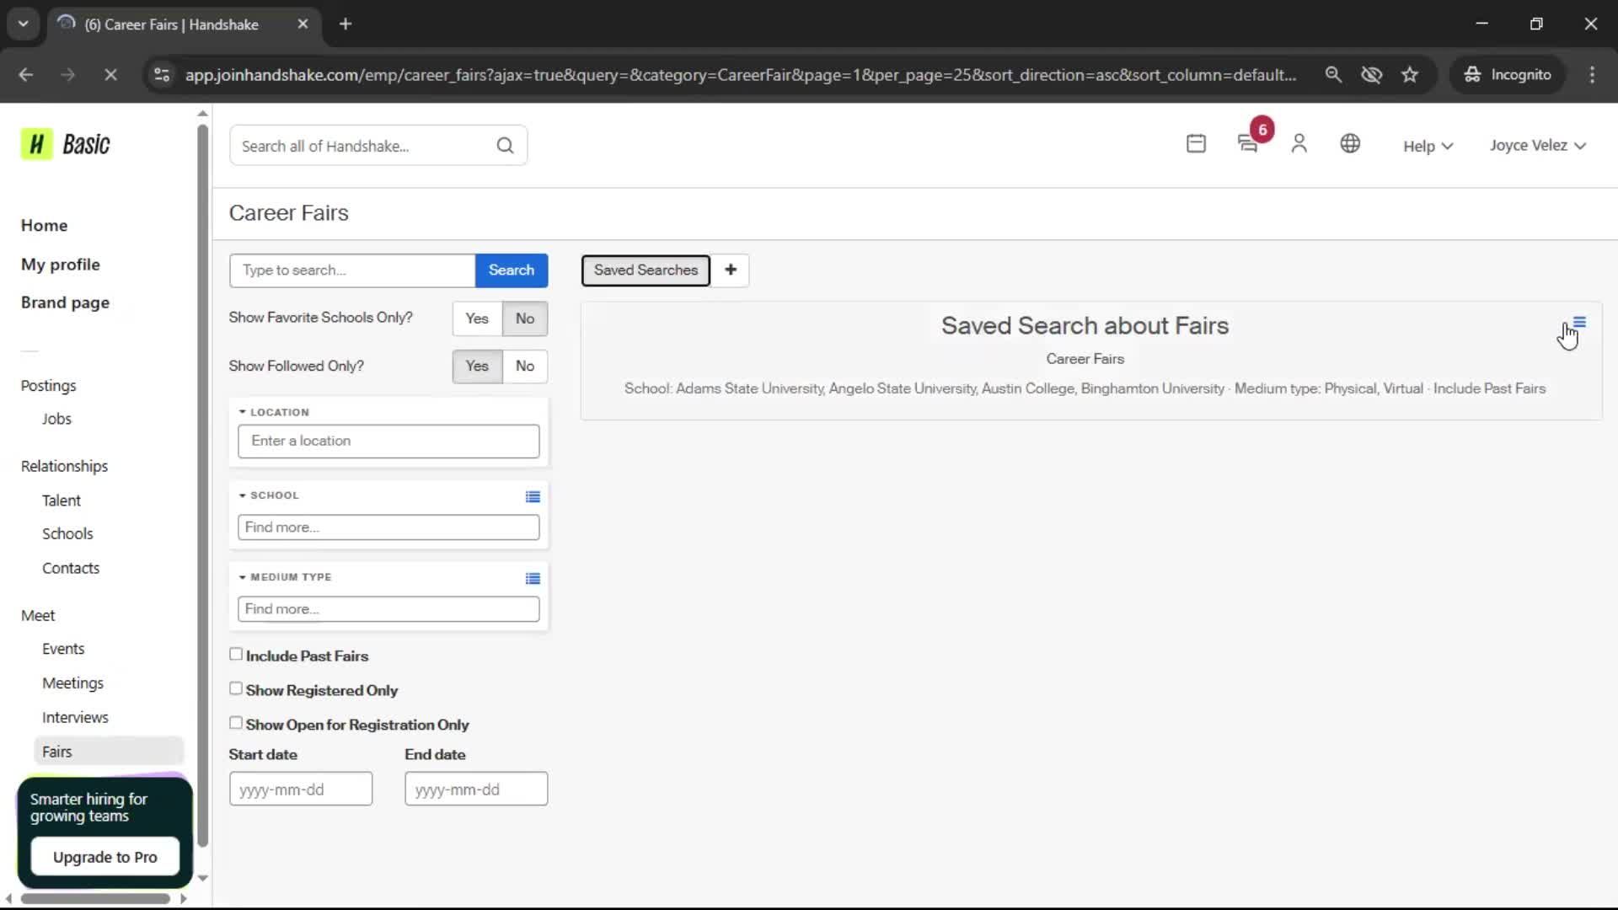Open the tab search dropdown arrow
Image resolution: width=1618 pixels, height=910 pixels.
pos(24,24)
